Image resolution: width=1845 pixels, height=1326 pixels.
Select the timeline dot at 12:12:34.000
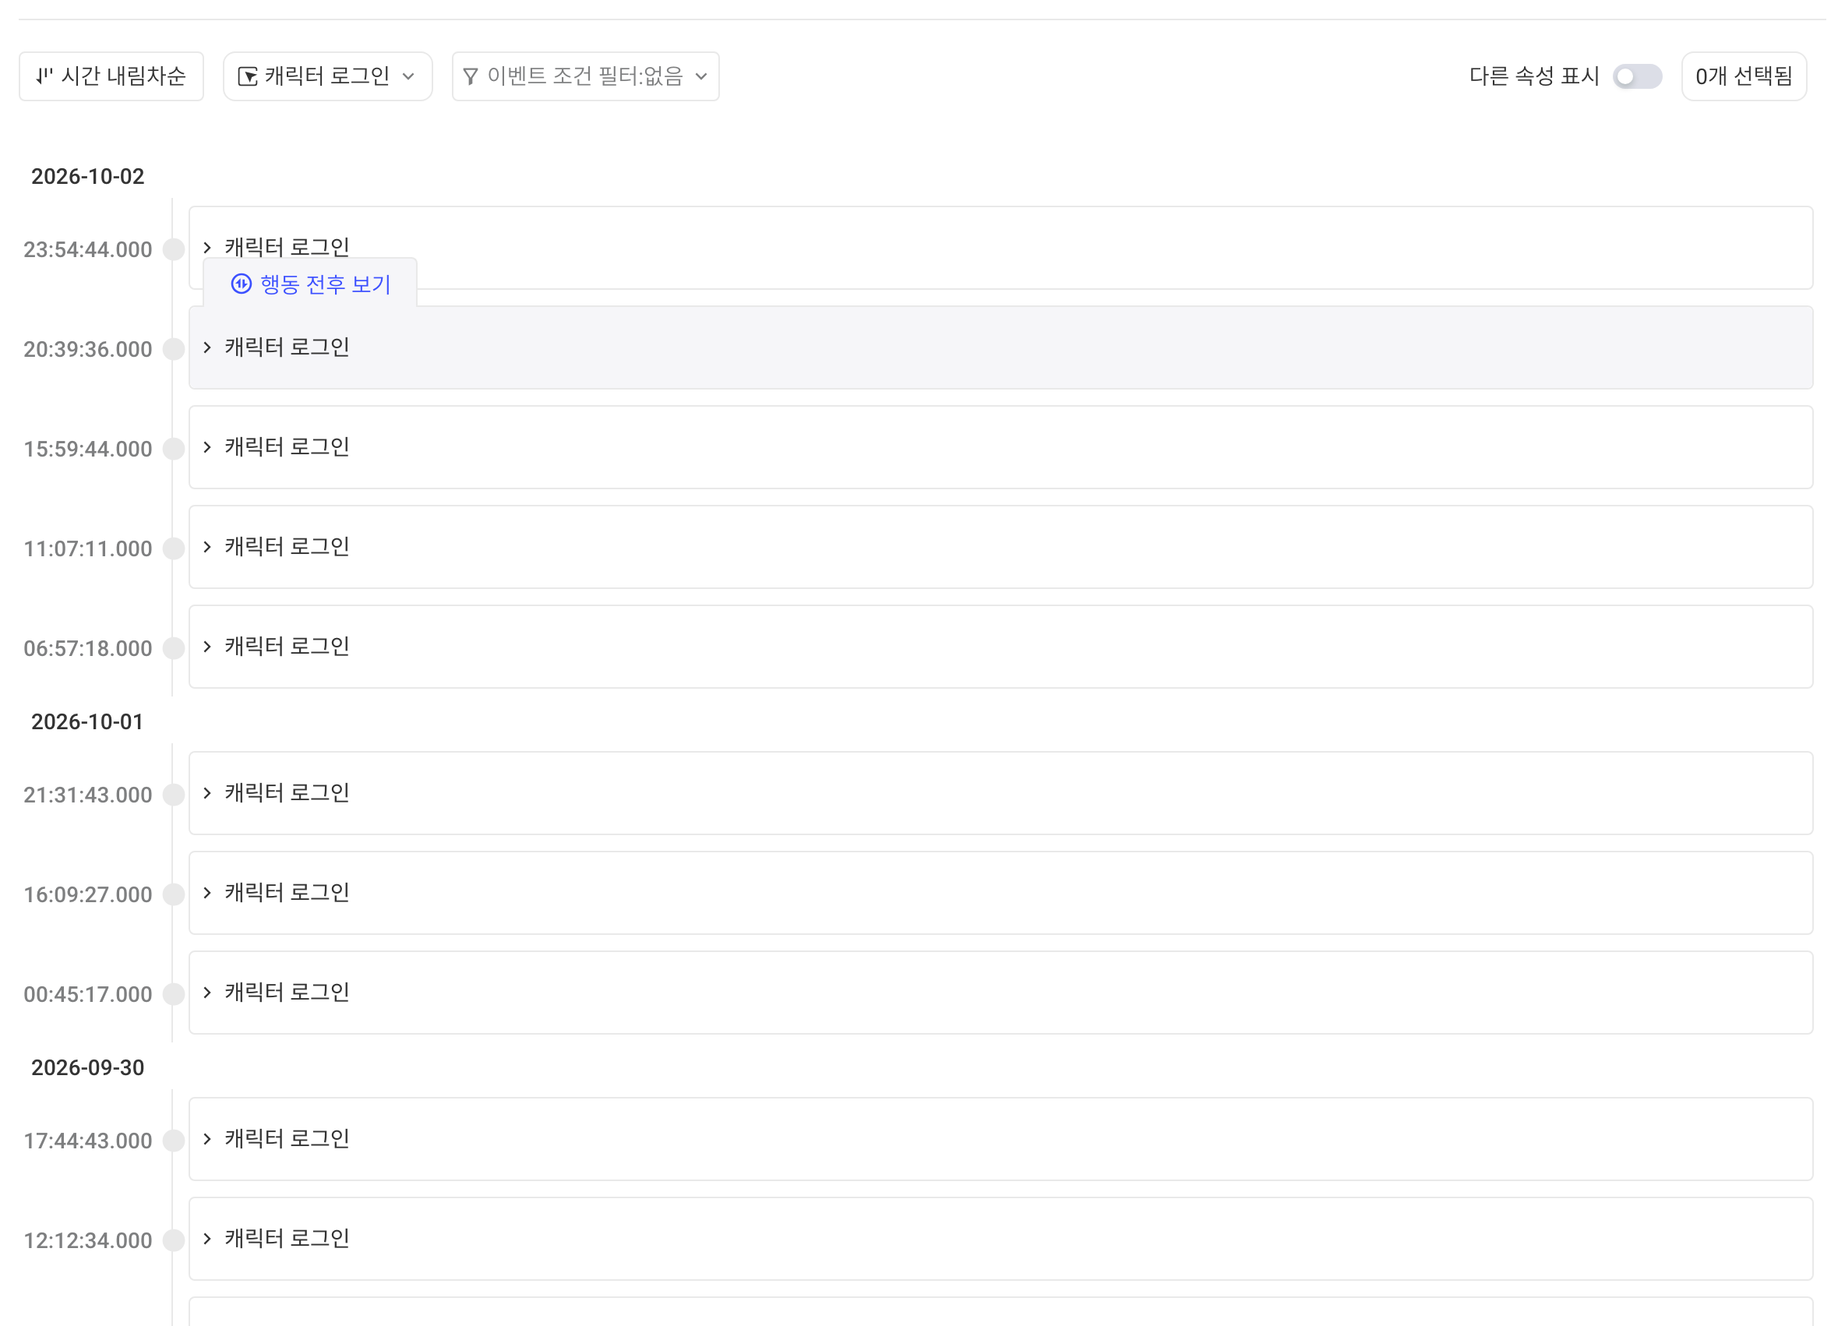173,1240
